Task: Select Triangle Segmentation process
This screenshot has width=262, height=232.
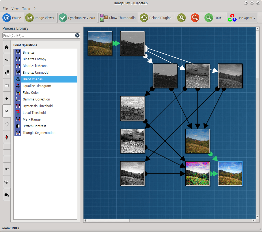Action: 45,133
